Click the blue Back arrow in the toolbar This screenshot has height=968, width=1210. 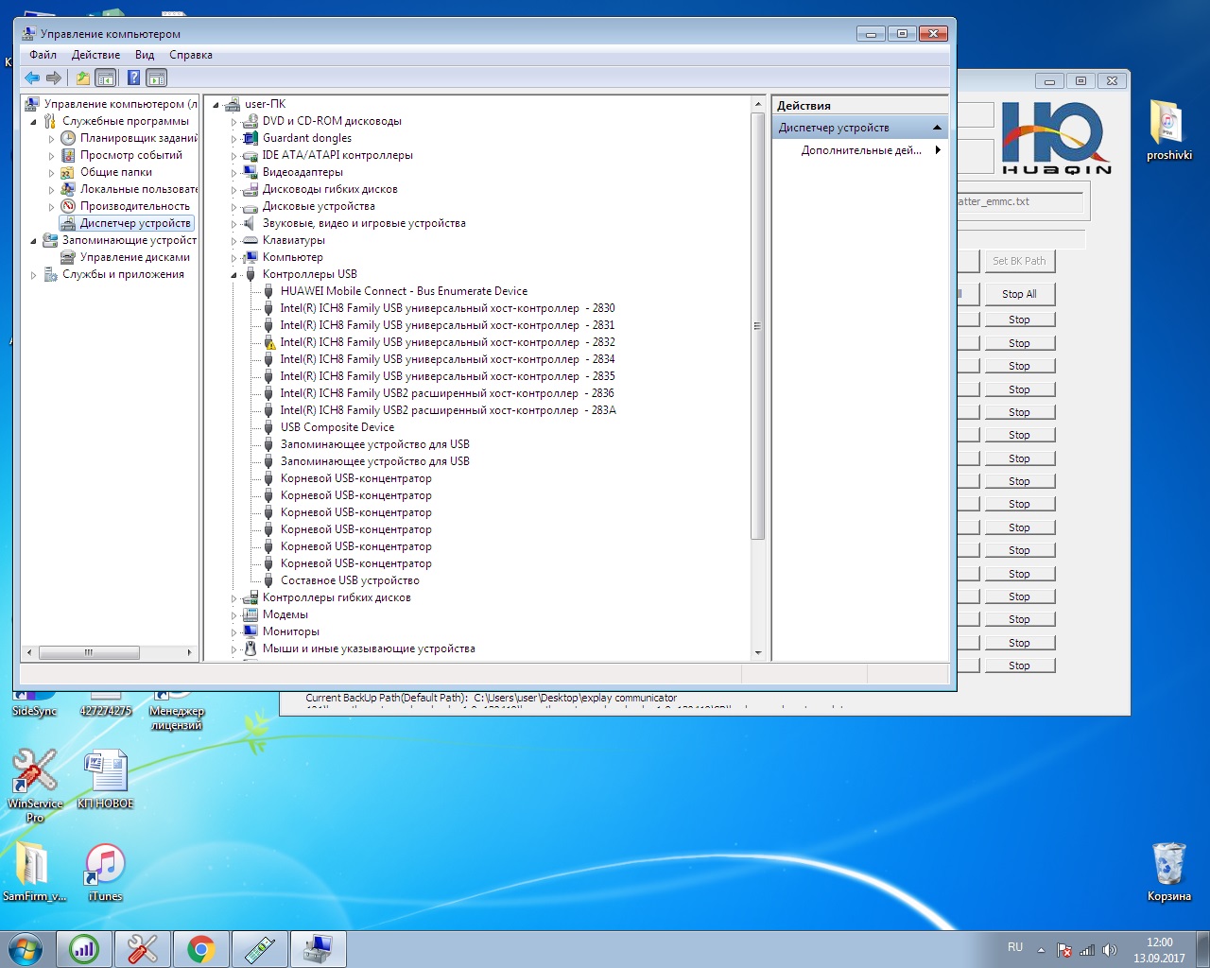(x=32, y=78)
